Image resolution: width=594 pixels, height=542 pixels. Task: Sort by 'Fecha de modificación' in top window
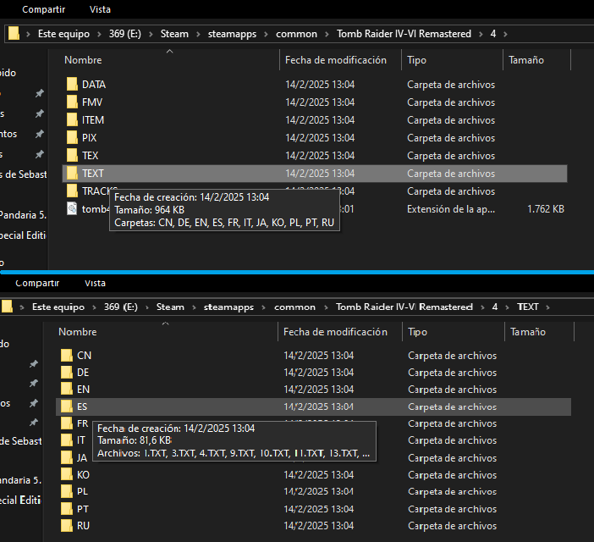coord(336,60)
